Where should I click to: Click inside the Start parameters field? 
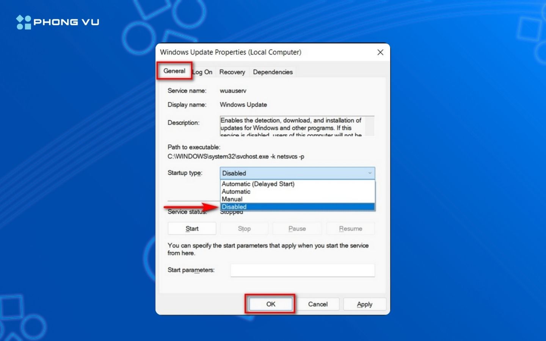tap(302, 270)
